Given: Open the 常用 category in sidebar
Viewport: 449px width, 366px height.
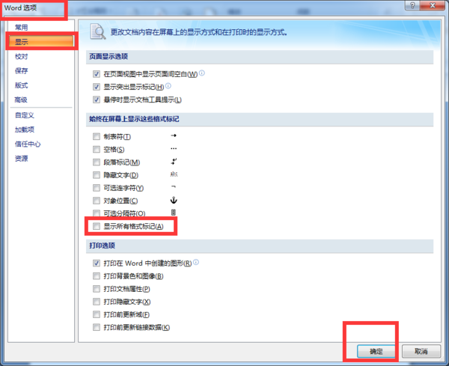Looking at the screenshot, I should [x=21, y=28].
